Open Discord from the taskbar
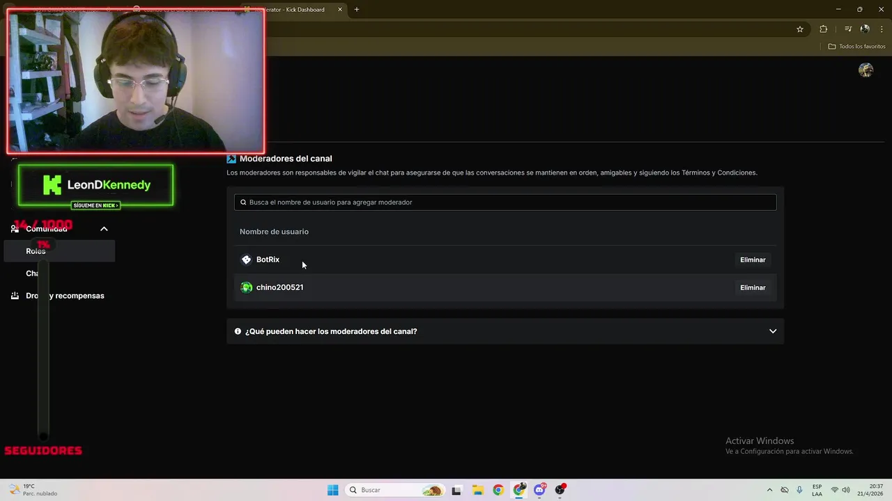 point(539,490)
